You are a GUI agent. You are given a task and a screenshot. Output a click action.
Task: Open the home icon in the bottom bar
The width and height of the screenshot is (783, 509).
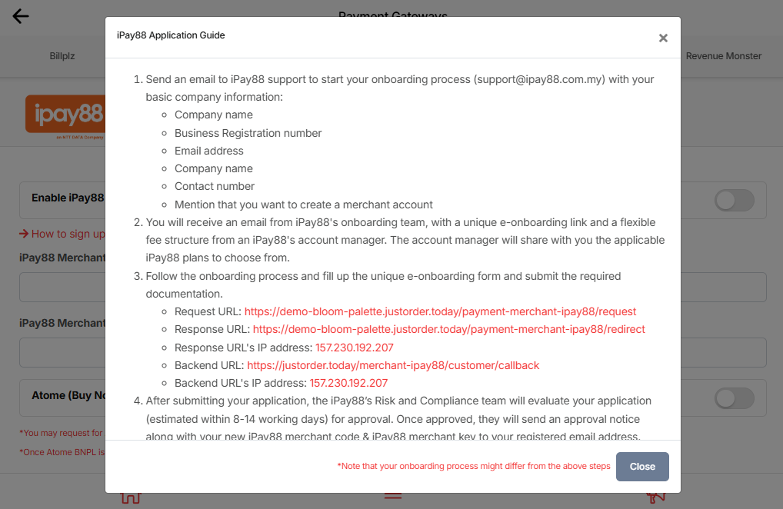tap(131, 496)
